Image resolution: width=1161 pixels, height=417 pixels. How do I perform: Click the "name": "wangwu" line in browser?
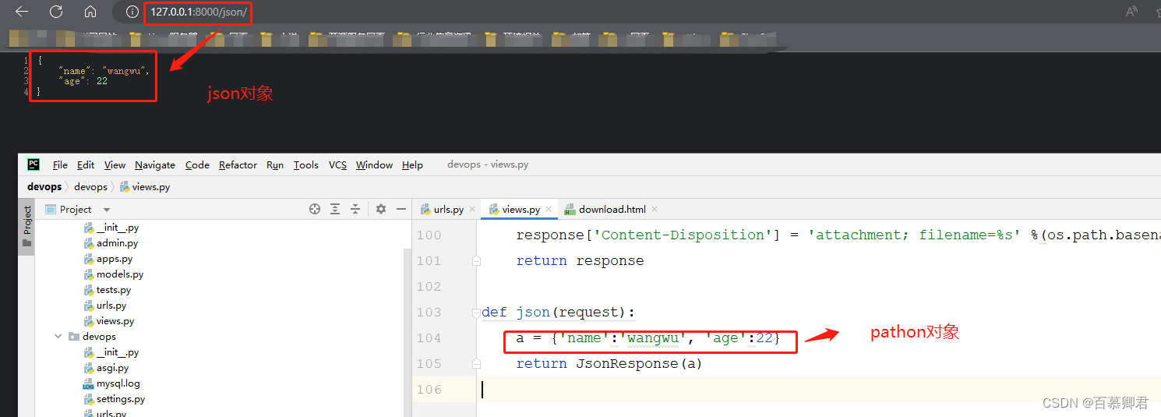tap(103, 71)
